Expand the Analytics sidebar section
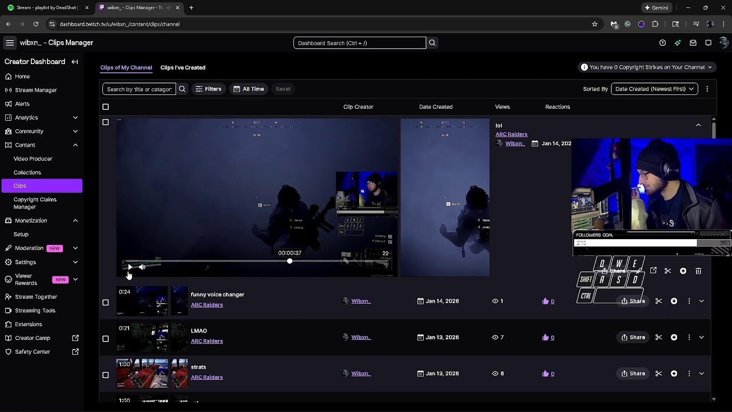 tap(75, 118)
